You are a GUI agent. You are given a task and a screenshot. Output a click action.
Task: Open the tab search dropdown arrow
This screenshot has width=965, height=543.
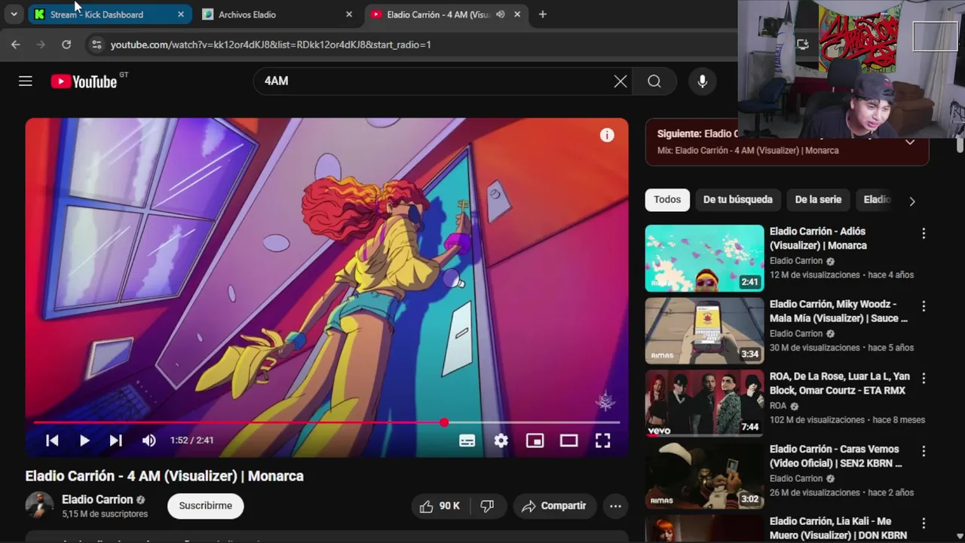click(14, 14)
